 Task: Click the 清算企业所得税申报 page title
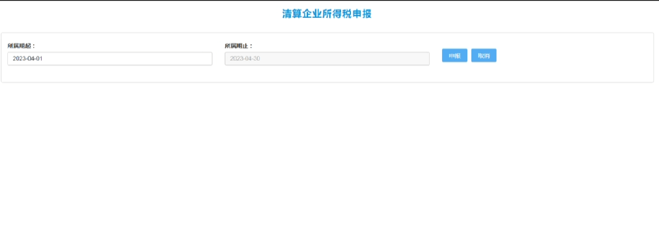coord(327,14)
